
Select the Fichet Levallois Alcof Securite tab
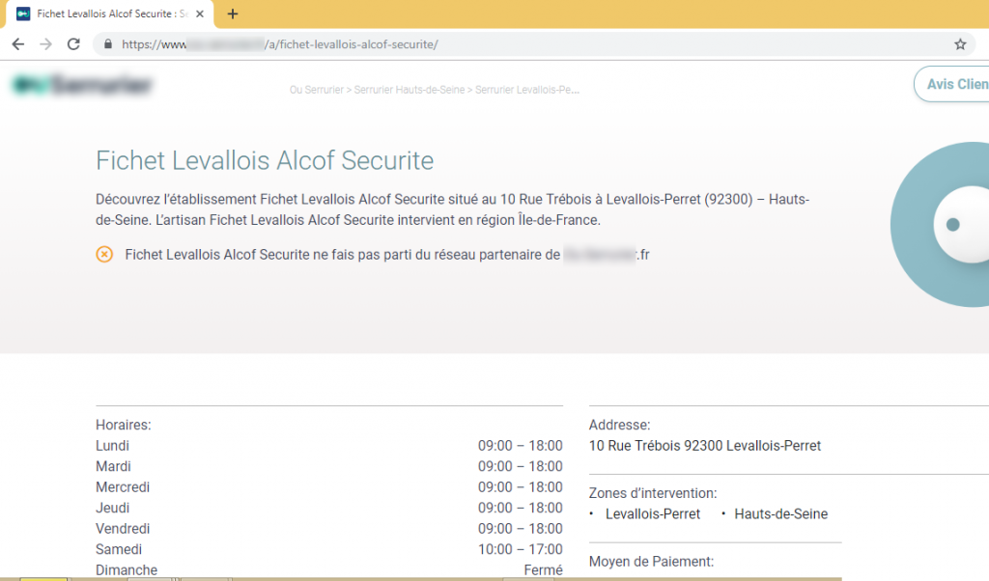[x=106, y=14]
